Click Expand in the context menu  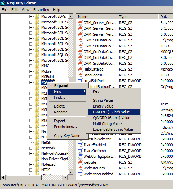[x=67, y=86]
